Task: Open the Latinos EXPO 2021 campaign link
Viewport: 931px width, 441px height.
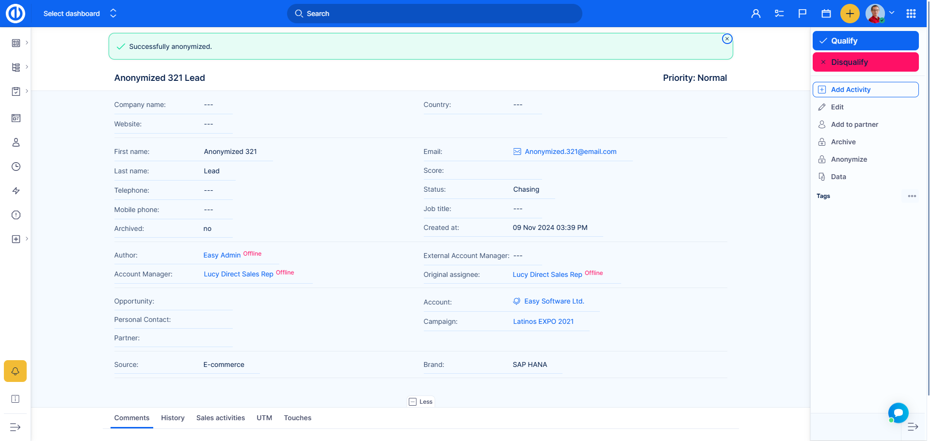Action: point(543,321)
